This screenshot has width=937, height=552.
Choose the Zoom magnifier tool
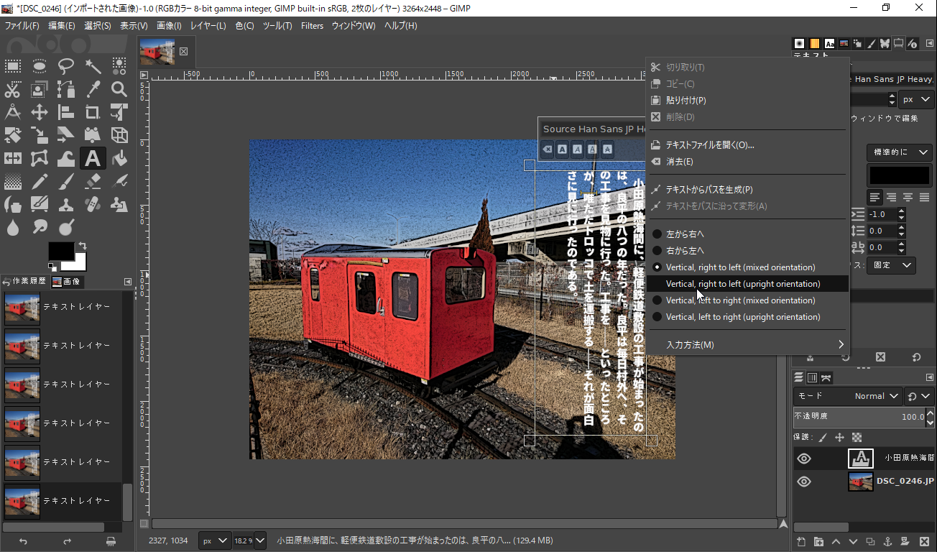(x=119, y=89)
